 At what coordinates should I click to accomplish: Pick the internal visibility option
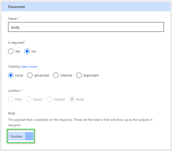click(x=56, y=75)
